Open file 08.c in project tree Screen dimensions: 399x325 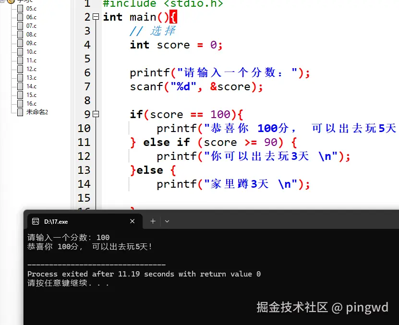[31, 35]
